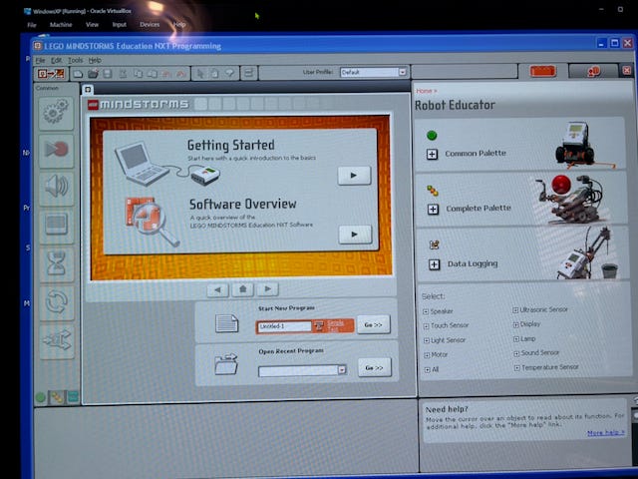Click the folder icon beside Open Recent Program
The width and height of the screenshot is (638, 479).
226,363
